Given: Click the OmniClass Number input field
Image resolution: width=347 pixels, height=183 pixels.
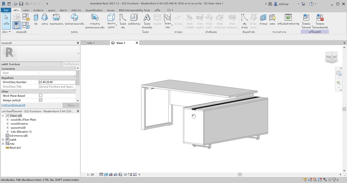Looking at the screenshot, I should click(x=57, y=82).
